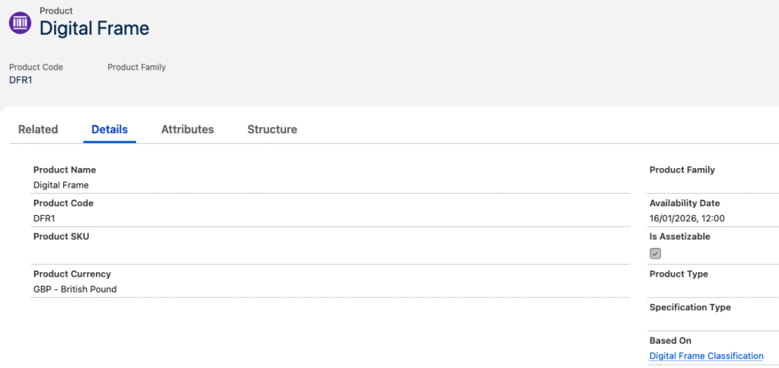Screen dimensions: 779x368
Task: Go to the Structure tab
Action: coord(272,129)
